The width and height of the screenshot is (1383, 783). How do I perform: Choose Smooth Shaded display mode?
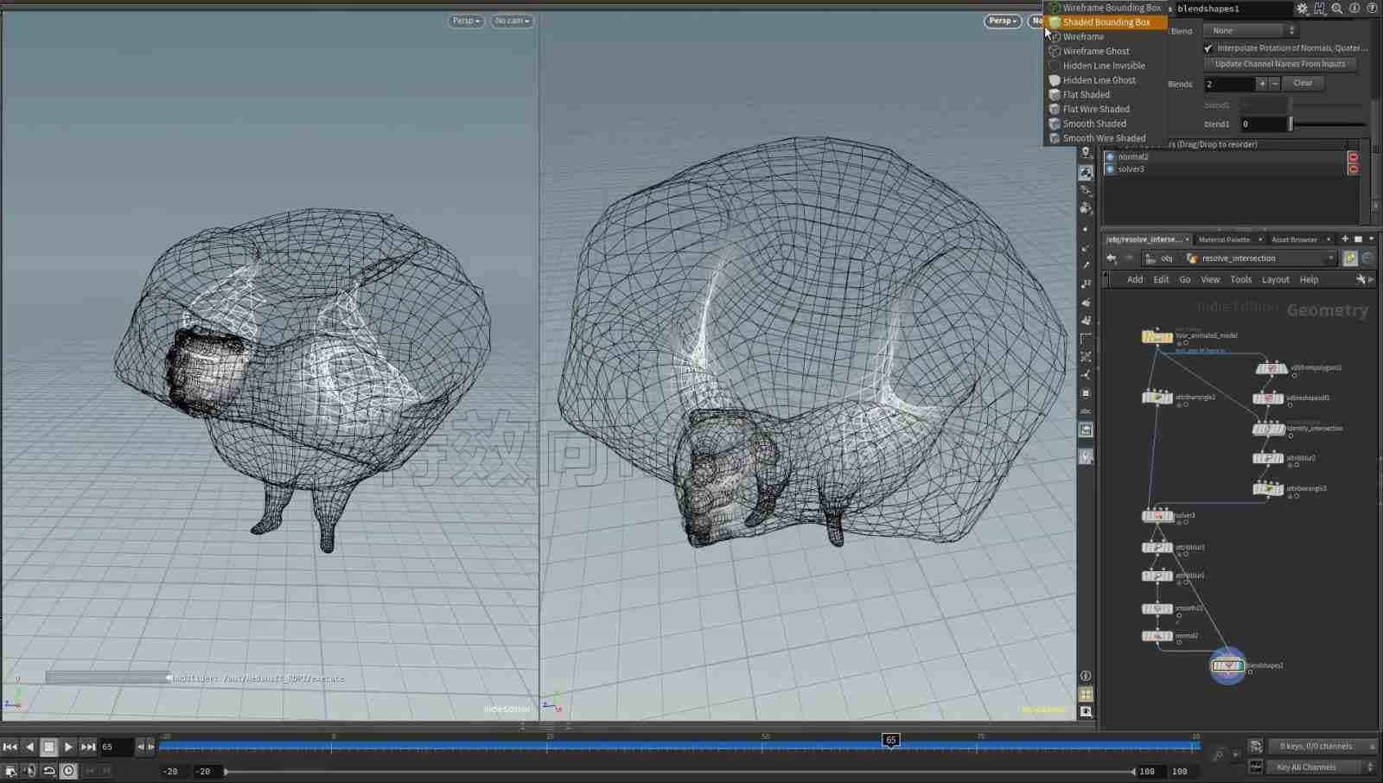click(1093, 124)
